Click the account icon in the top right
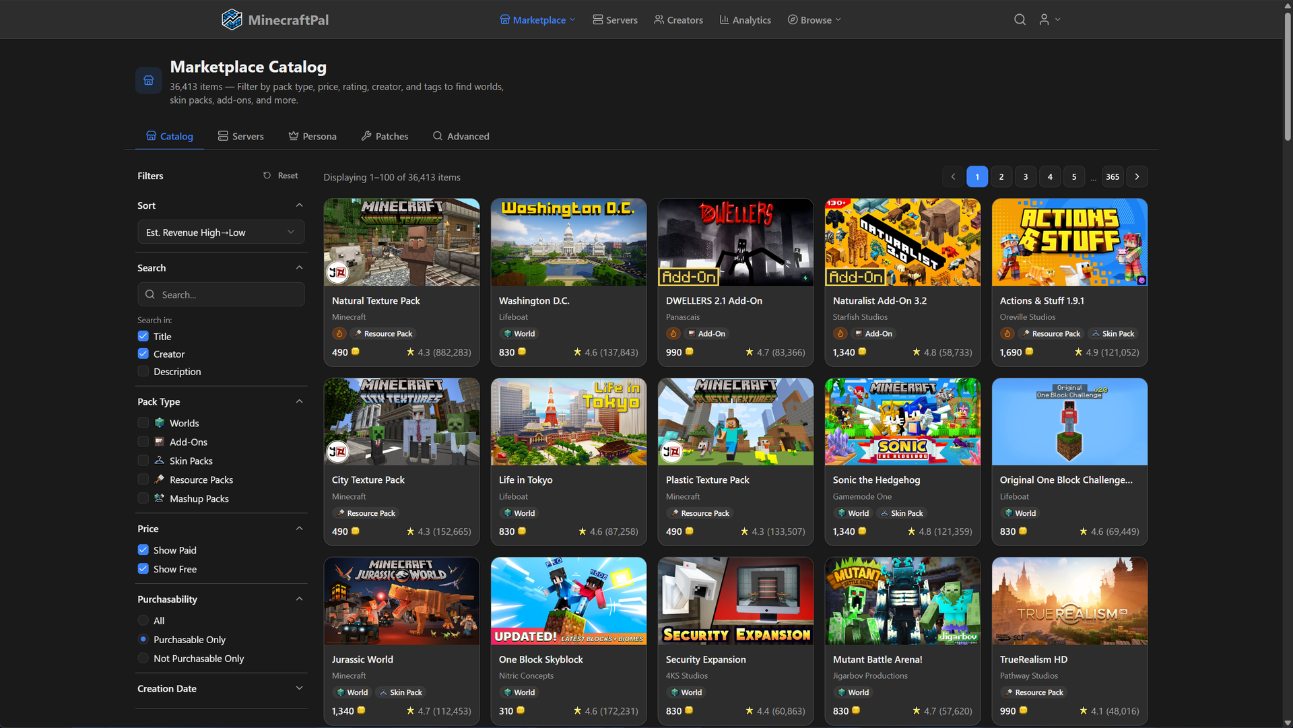The height and width of the screenshot is (728, 1293). [x=1044, y=20]
